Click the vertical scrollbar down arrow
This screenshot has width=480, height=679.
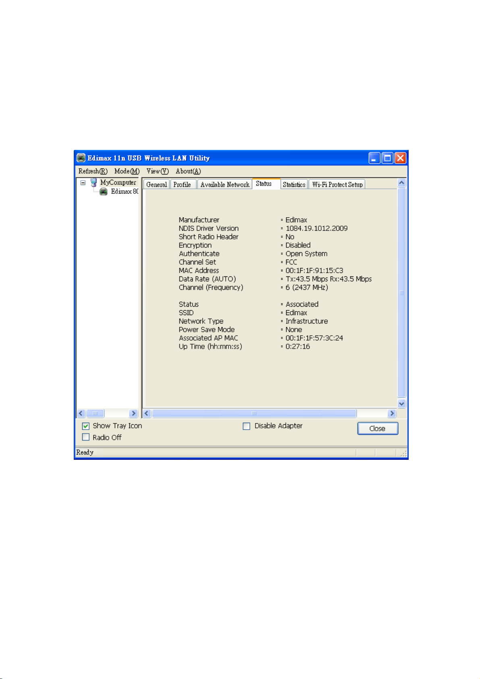coord(401,403)
